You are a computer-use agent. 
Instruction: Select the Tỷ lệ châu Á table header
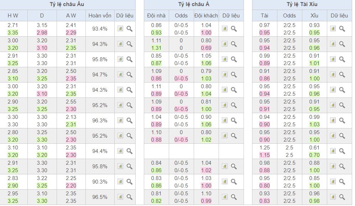point(194,5)
